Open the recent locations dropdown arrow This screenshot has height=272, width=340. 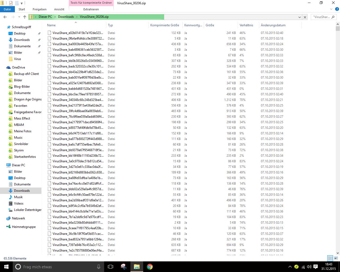point(19,17)
